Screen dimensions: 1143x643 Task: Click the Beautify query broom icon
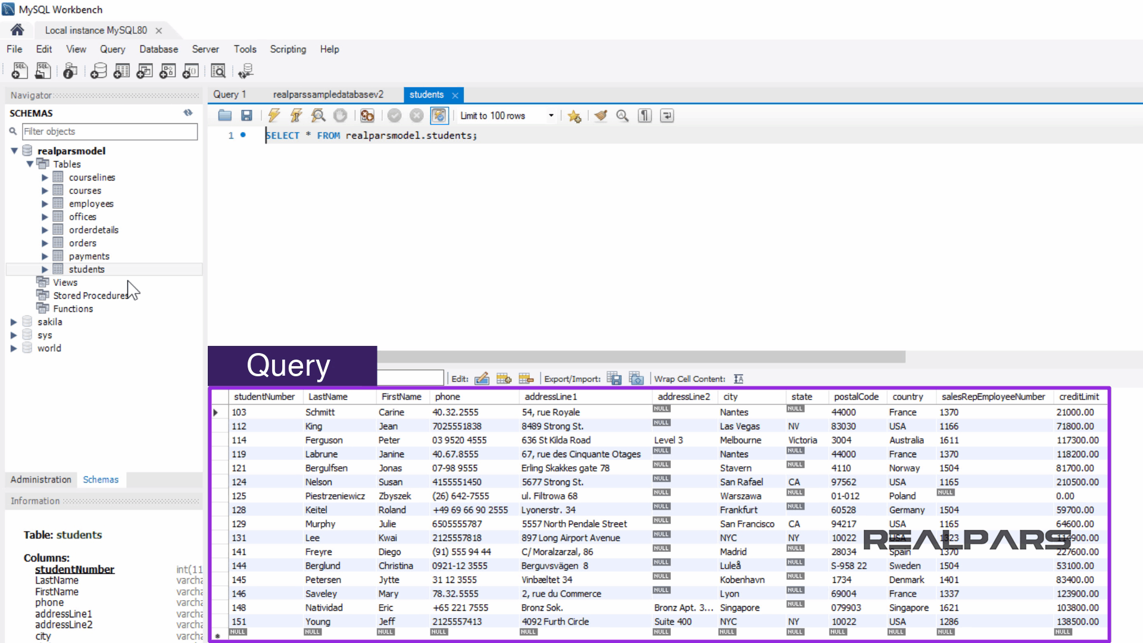coord(601,116)
